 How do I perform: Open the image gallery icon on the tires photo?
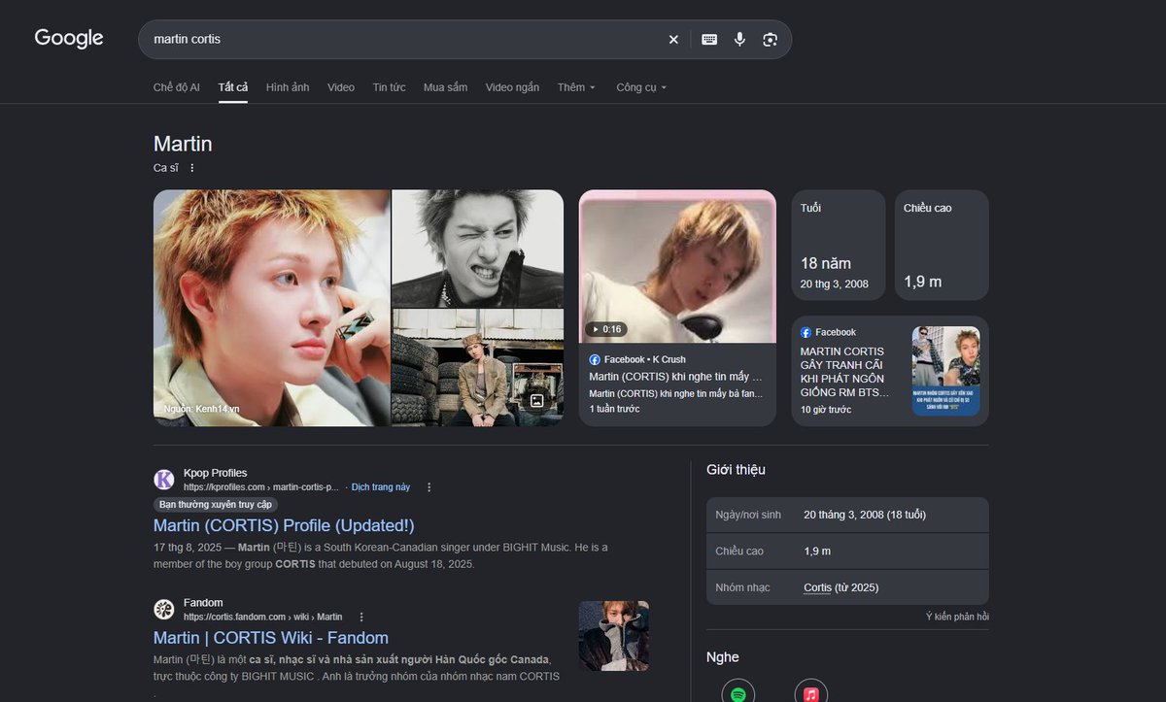coord(536,400)
